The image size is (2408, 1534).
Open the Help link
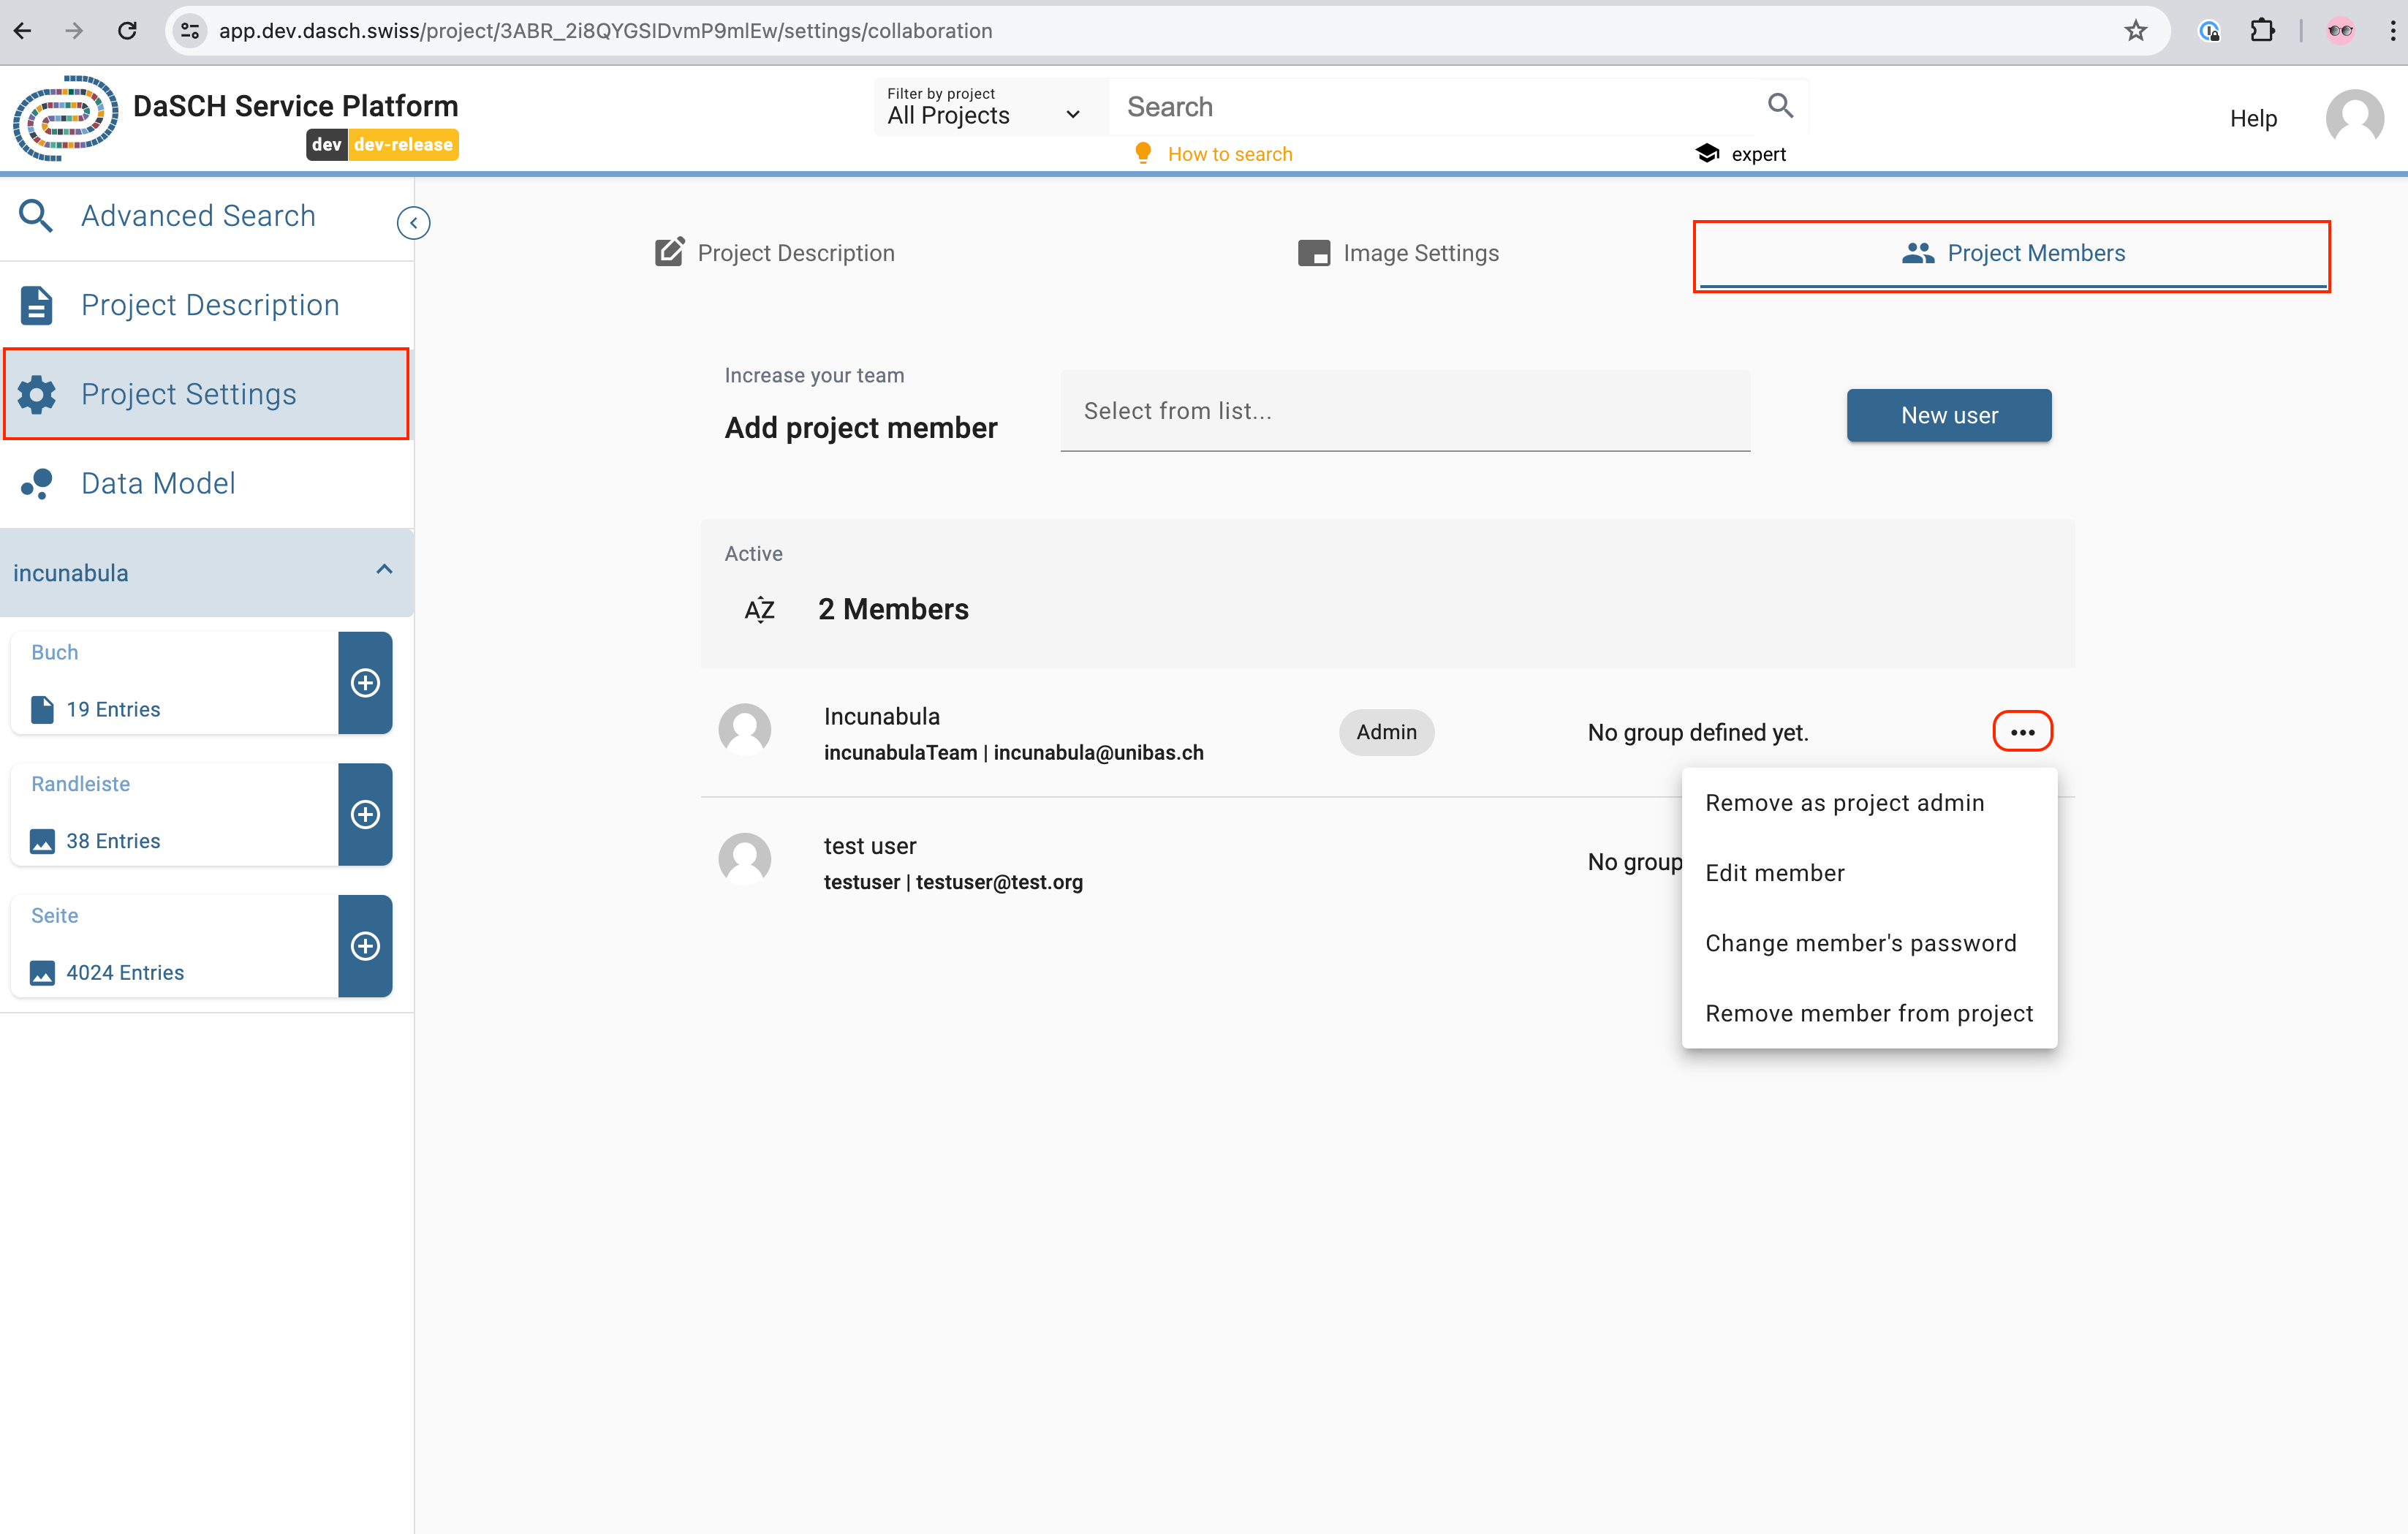[x=2252, y=118]
